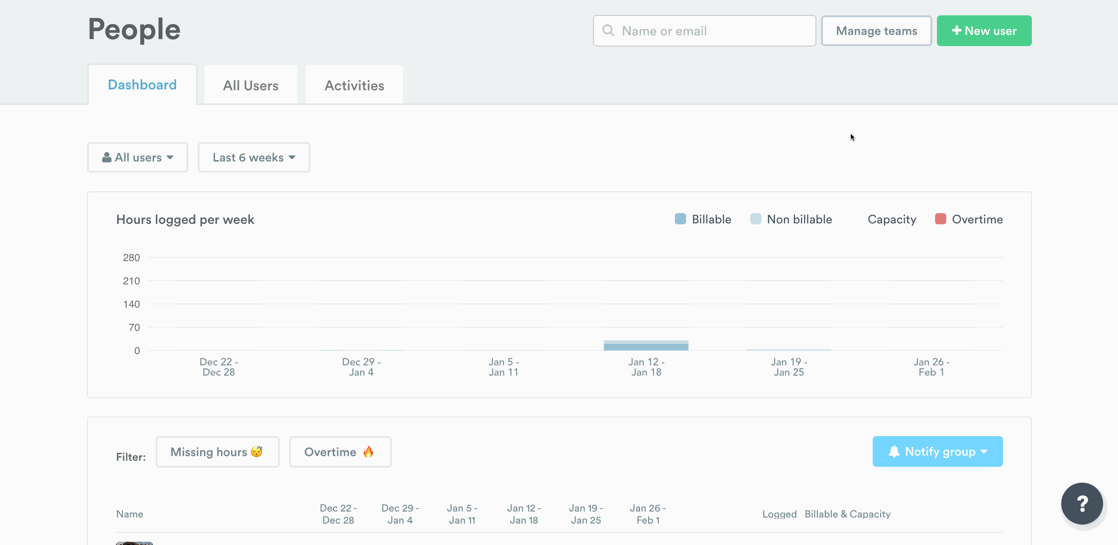Expand the Notify group dropdown arrow
The width and height of the screenshot is (1118, 545).
(984, 451)
